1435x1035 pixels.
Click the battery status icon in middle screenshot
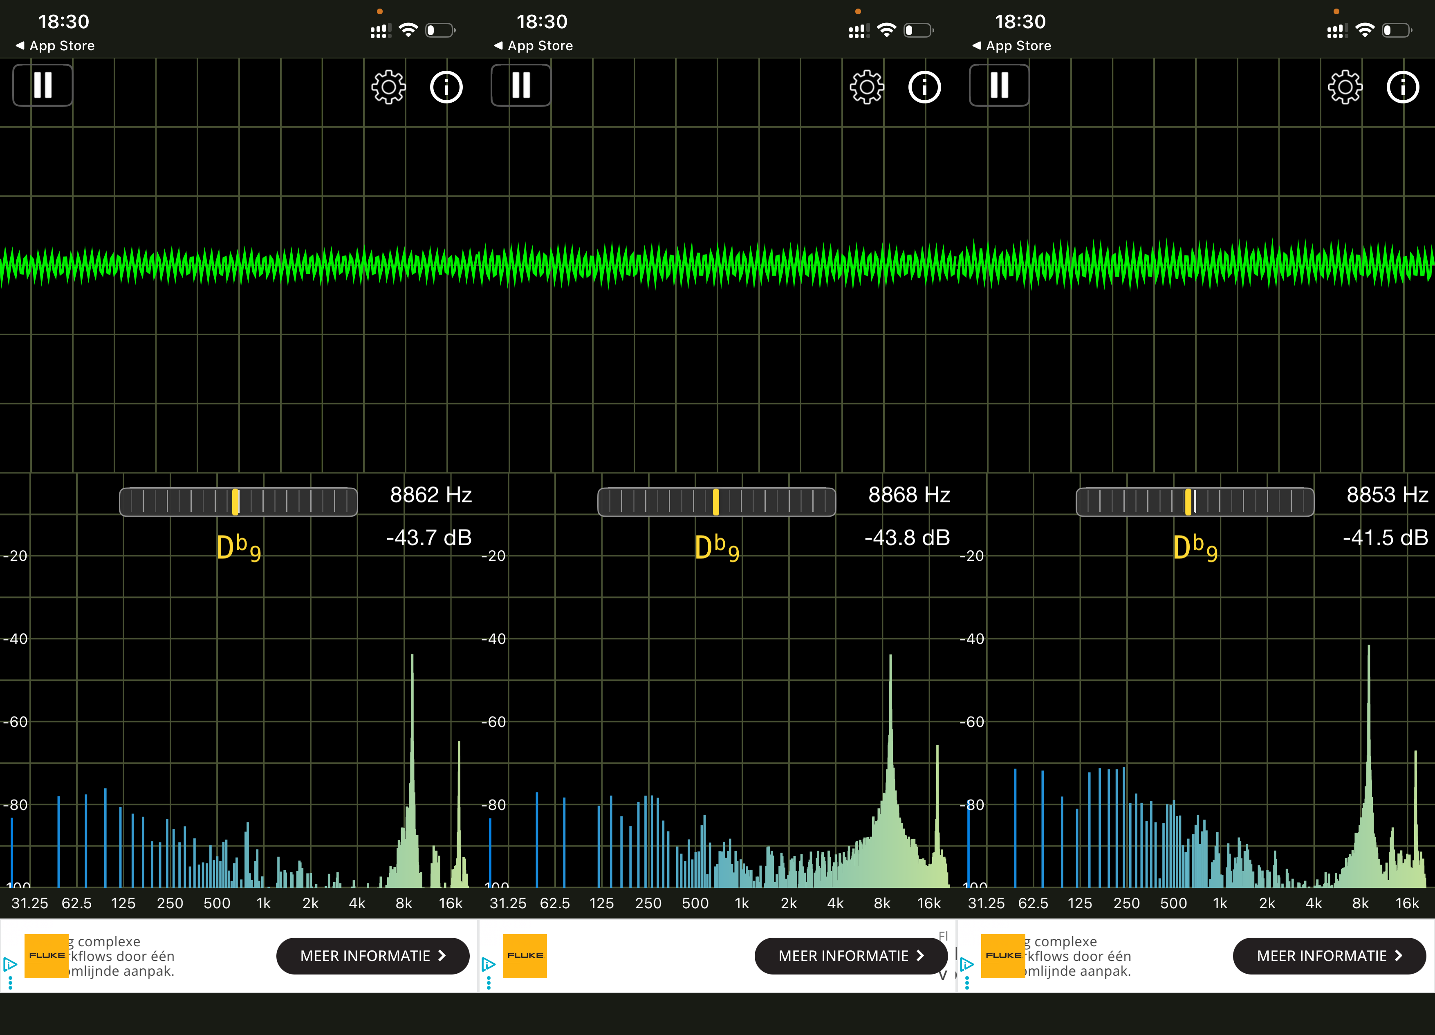click(918, 30)
